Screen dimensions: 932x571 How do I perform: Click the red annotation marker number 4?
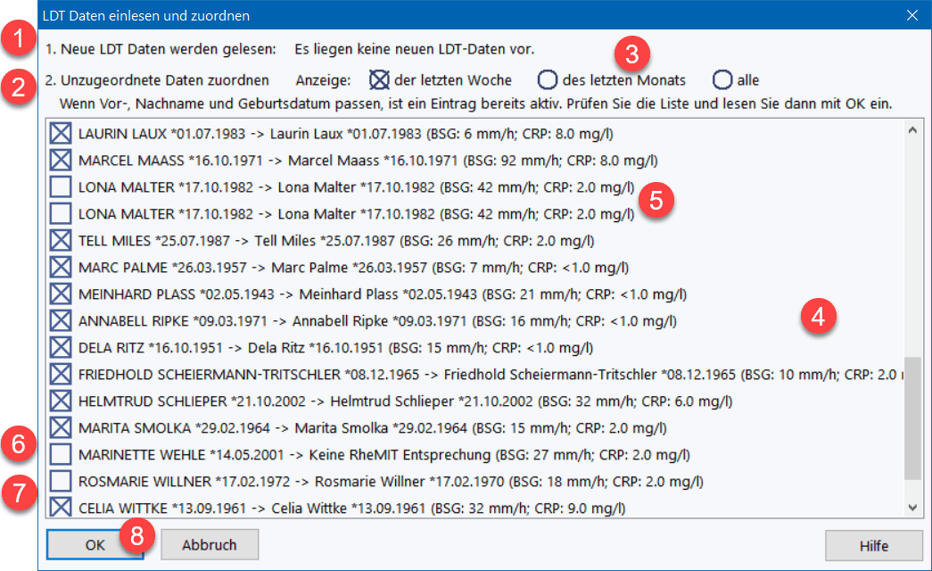(818, 318)
